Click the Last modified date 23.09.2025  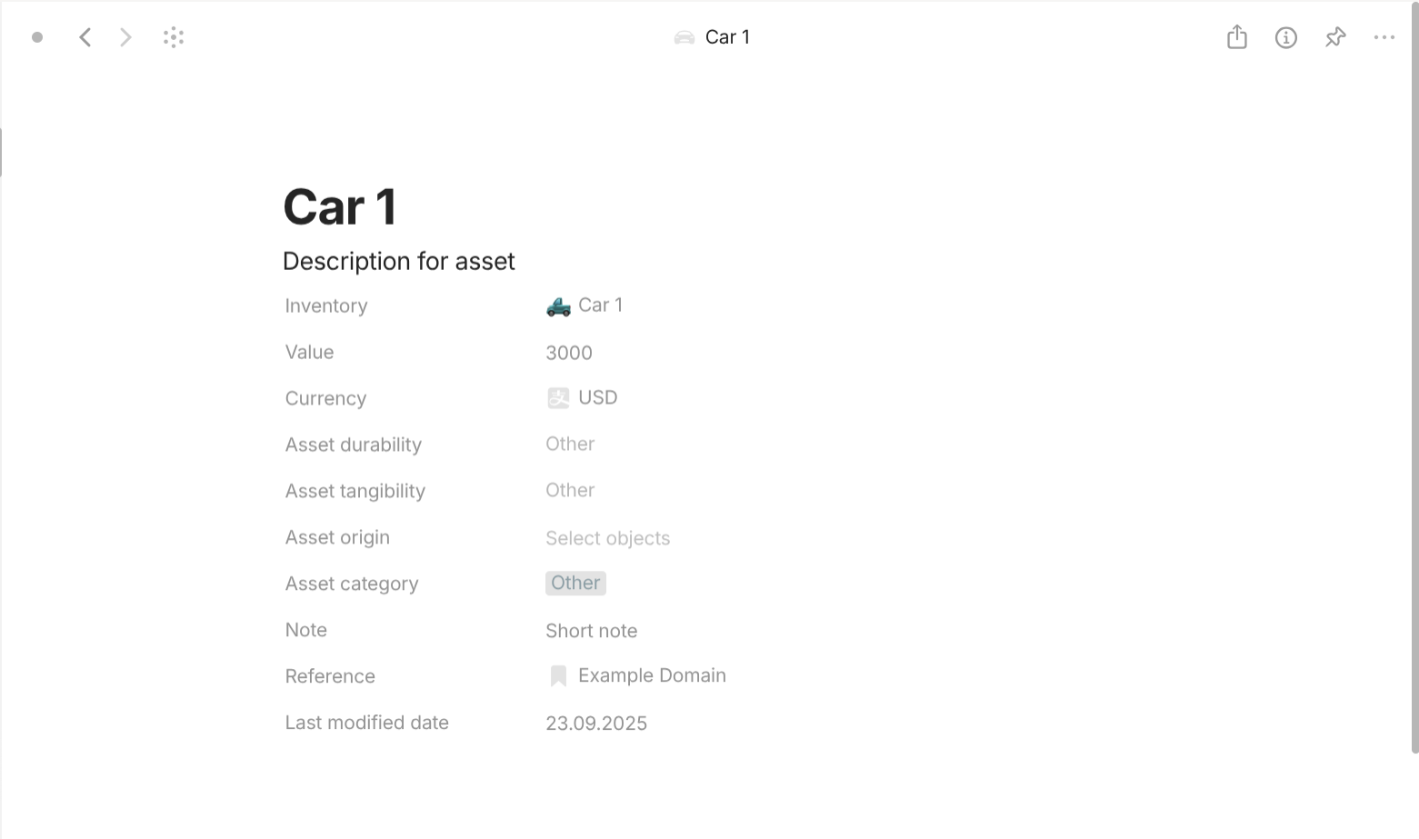pyautogui.click(x=596, y=723)
